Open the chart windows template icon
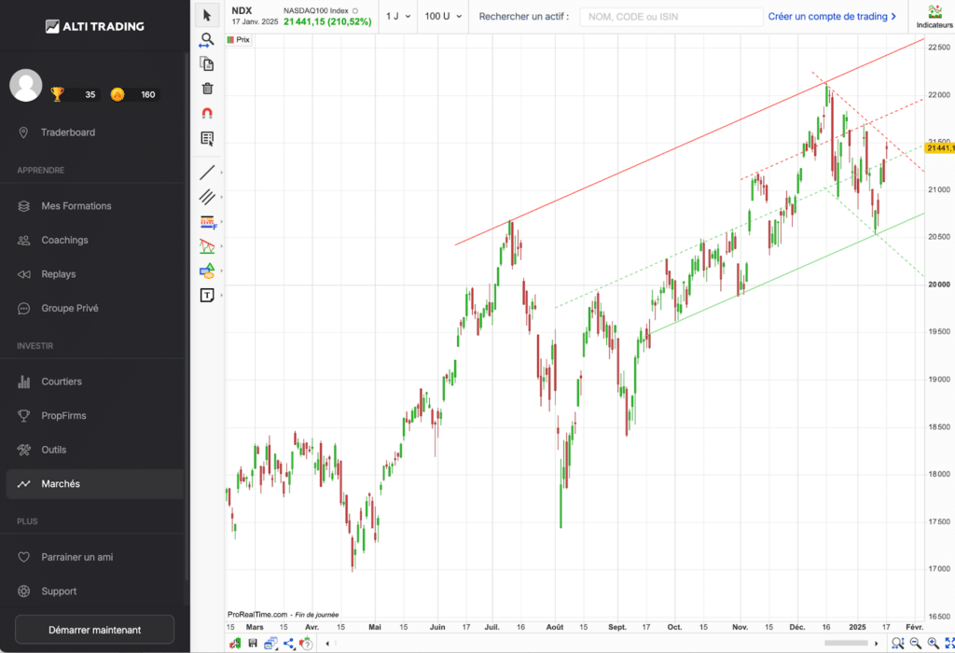This screenshot has height=653, width=955. tap(271, 644)
